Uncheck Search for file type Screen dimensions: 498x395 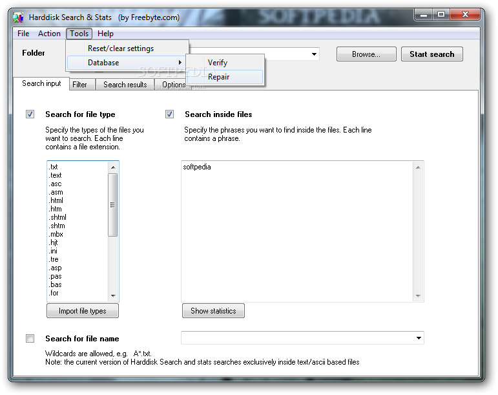pos(30,114)
